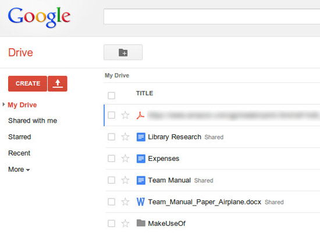This screenshot has height=234, width=320.
Task: Star the Team Manual document
Action: click(x=125, y=180)
